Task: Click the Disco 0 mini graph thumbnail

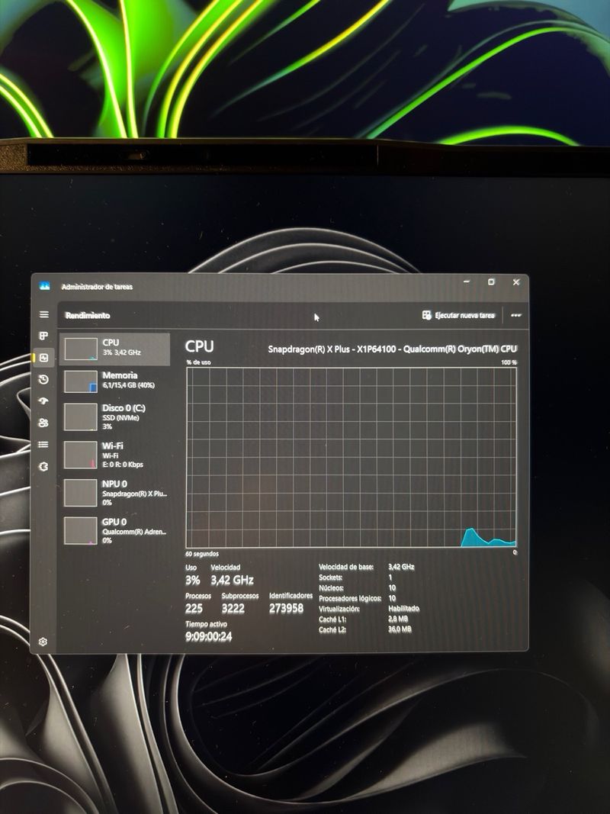Action: 80,417
